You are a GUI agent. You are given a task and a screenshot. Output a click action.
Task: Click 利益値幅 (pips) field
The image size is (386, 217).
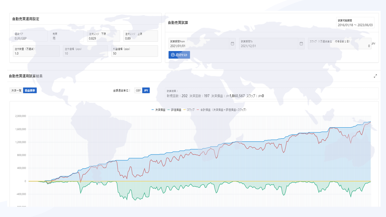pyautogui.click(x=134, y=51)
